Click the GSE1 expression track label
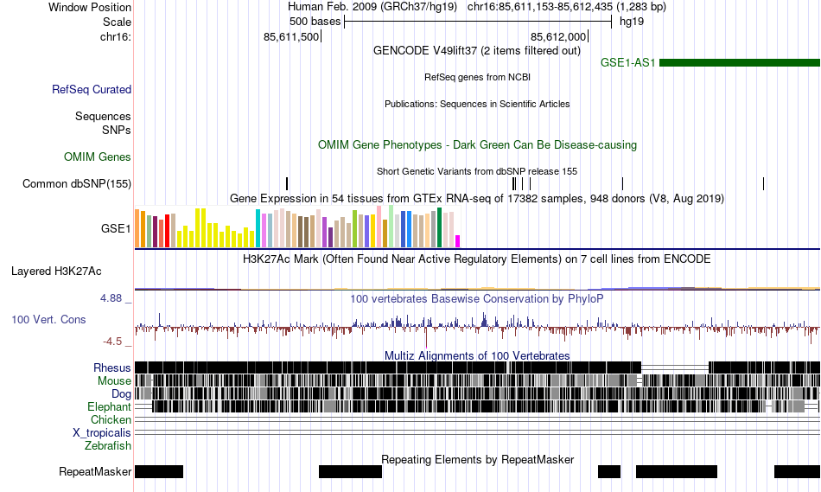821x492 pixels. point(116,228)
